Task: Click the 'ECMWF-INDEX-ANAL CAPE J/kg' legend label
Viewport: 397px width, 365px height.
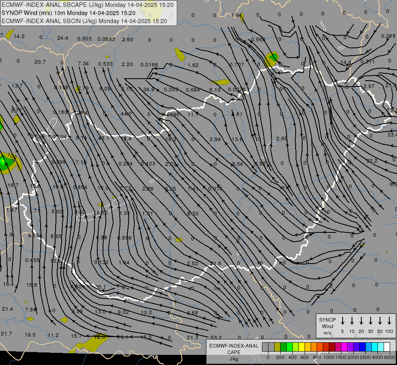Action: (234, 352)
